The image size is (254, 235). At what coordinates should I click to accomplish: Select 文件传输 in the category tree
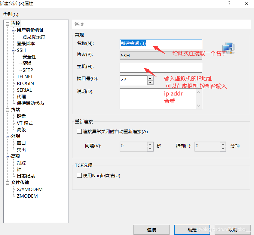(x=20, y=183)
